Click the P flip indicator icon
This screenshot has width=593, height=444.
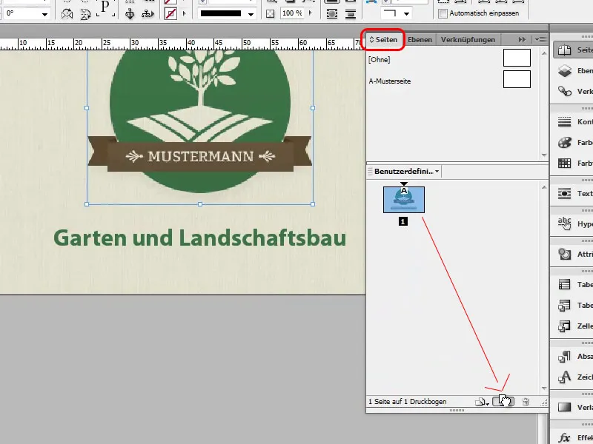pyautogui.click(x=105, y=8)
